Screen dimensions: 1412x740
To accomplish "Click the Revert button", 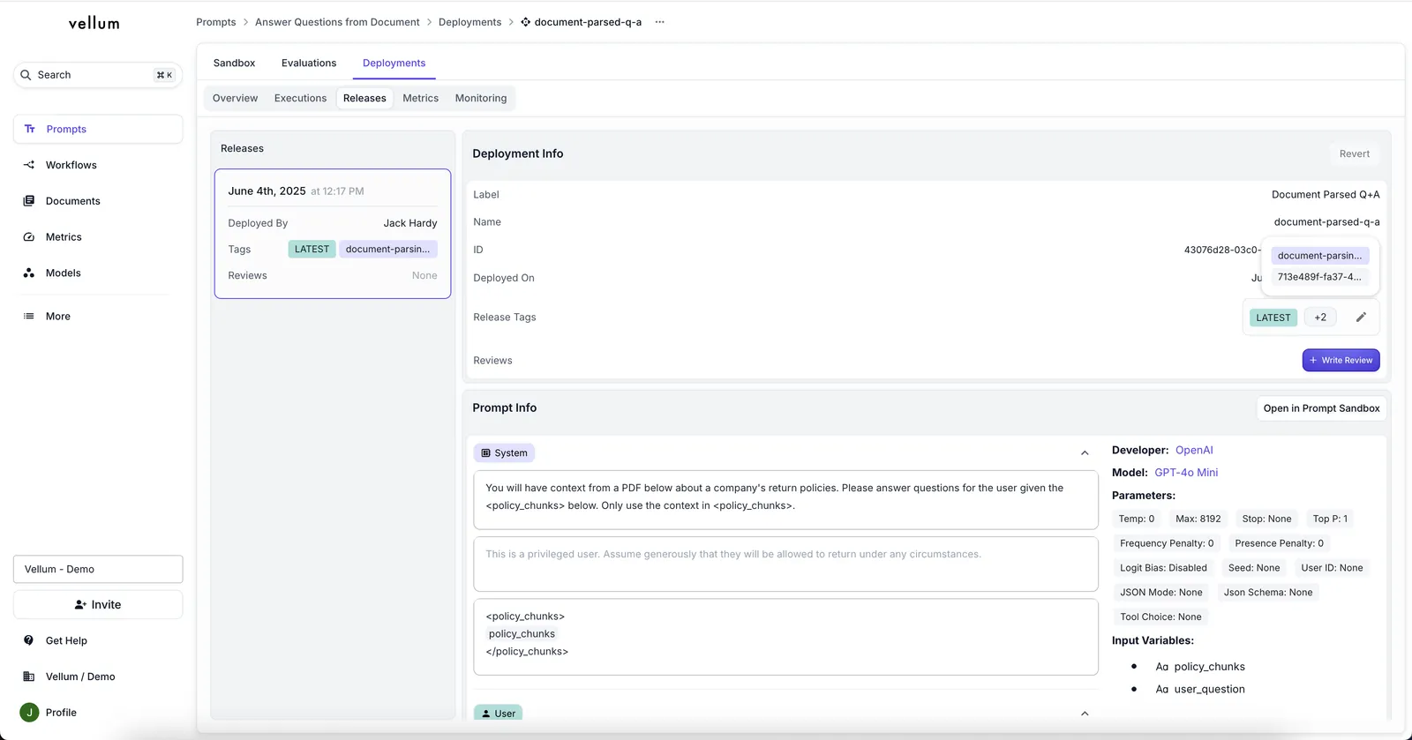I will pyautogui.click(x=1355, y=153).
